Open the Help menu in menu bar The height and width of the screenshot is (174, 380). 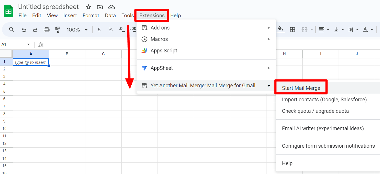(x=175, y=15)
